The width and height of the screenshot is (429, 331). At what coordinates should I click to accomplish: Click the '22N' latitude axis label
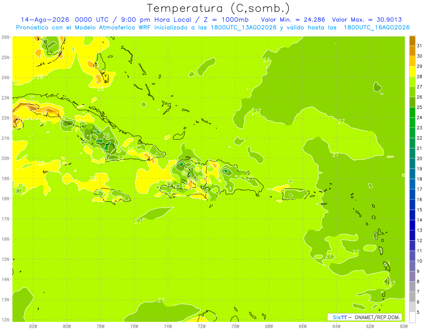[x=5, y=118]
